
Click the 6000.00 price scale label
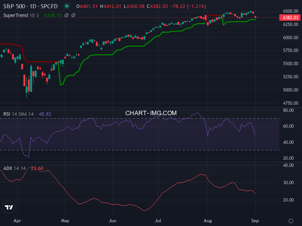coord(291,37)
